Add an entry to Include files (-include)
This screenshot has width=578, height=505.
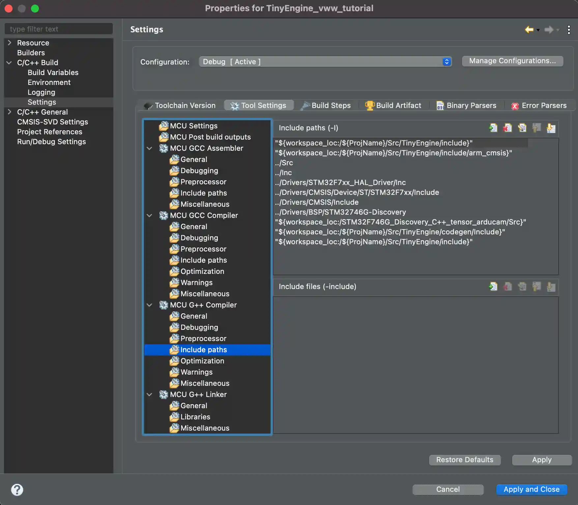[493, 287]
